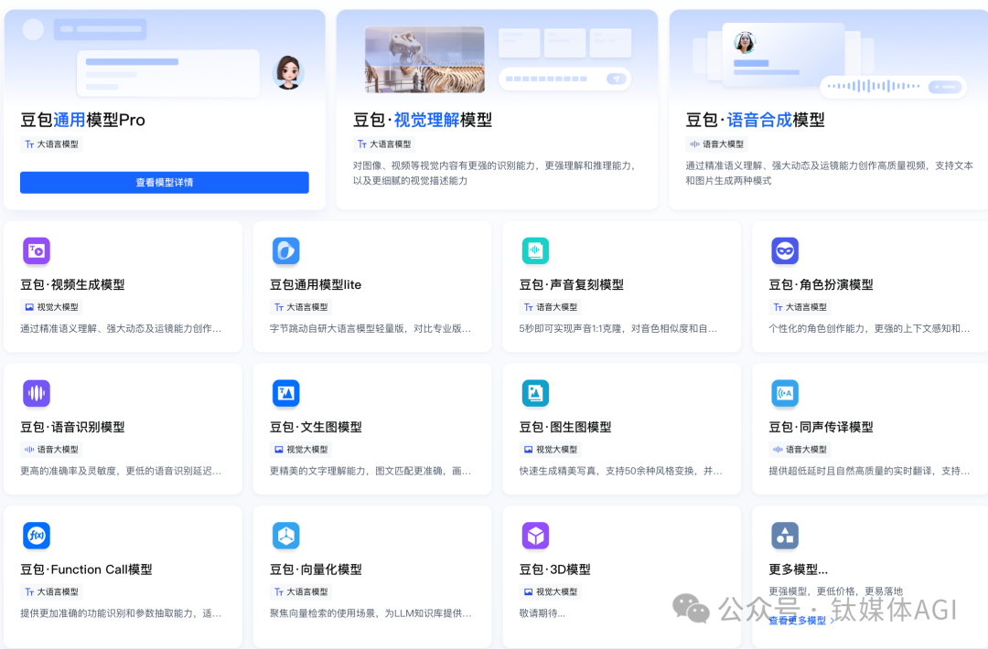This screenshot has width=988, height=649.
Task: Click 大语言模型 tag under 向量化模型
Action: click(x=301, y=591)
